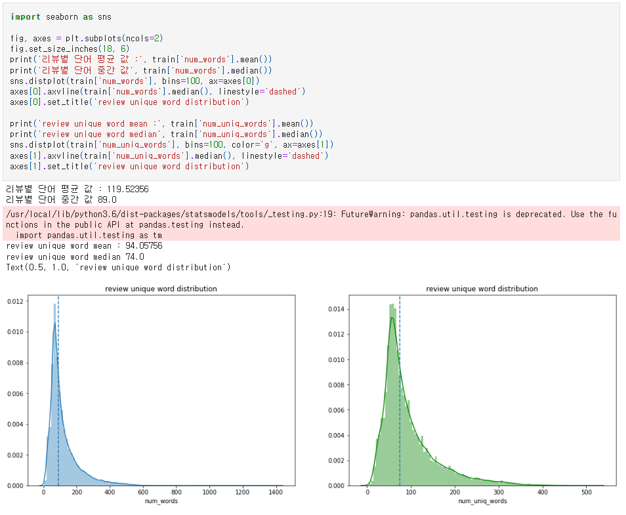Select output value 119.52356
Viewport: 626px width, 515px height.
[x=128, y=189]
